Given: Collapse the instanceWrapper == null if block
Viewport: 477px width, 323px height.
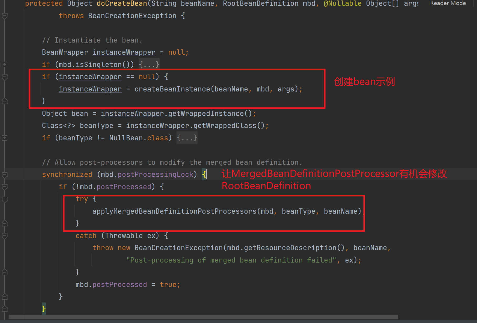Looking at the screenshot, I should (4, 77).
